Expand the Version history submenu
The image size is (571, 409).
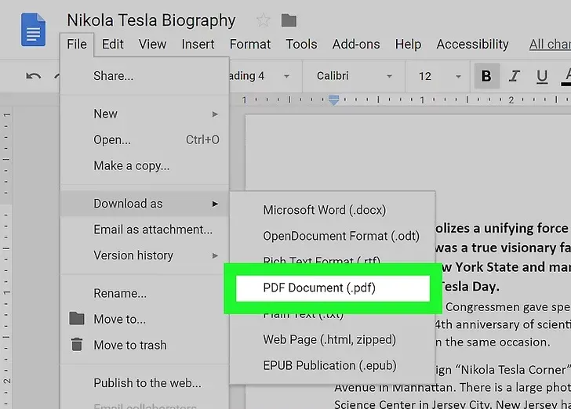(144, 255)
